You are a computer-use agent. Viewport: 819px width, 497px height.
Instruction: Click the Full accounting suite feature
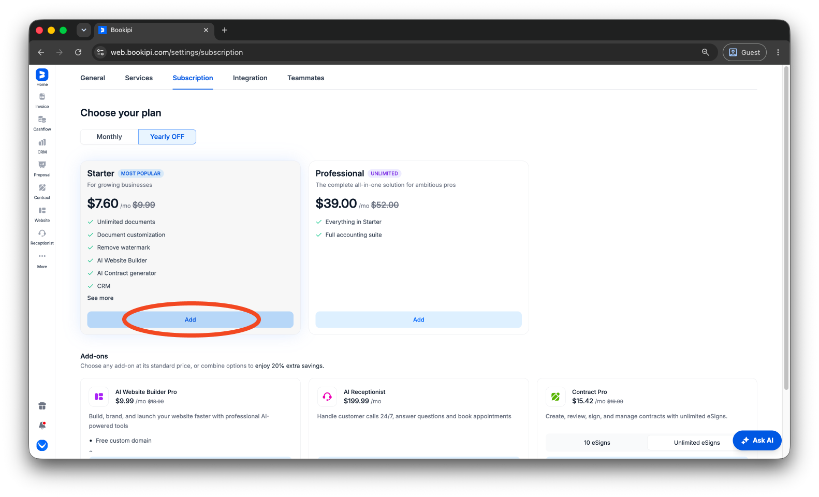coord(354,235)
